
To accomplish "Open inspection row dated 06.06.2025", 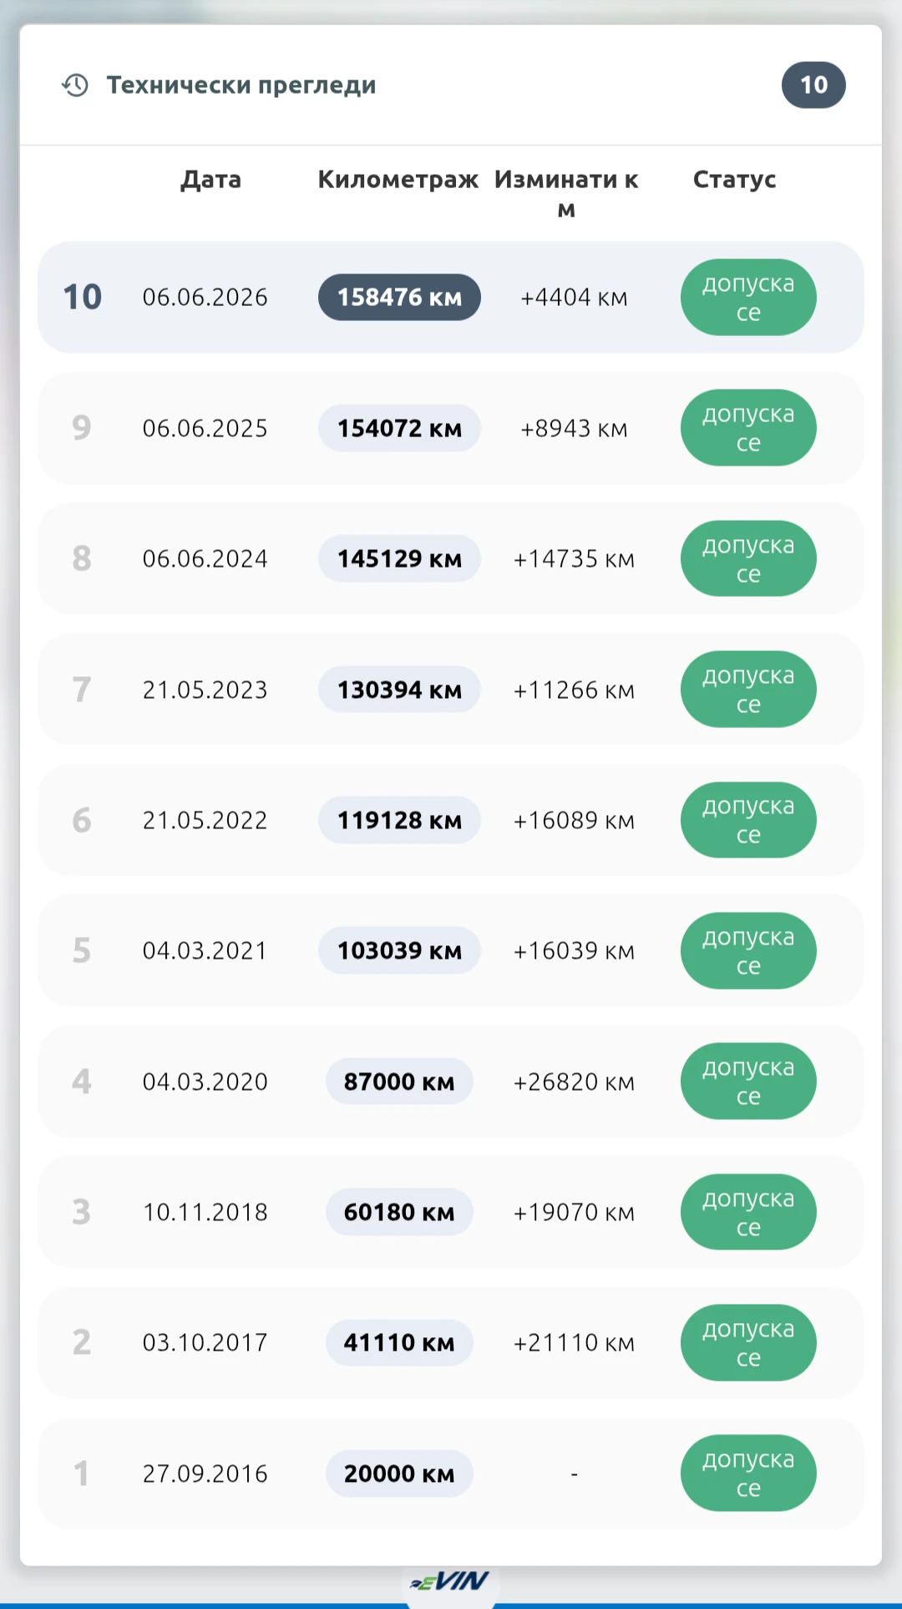I will [x=451, y=428].
